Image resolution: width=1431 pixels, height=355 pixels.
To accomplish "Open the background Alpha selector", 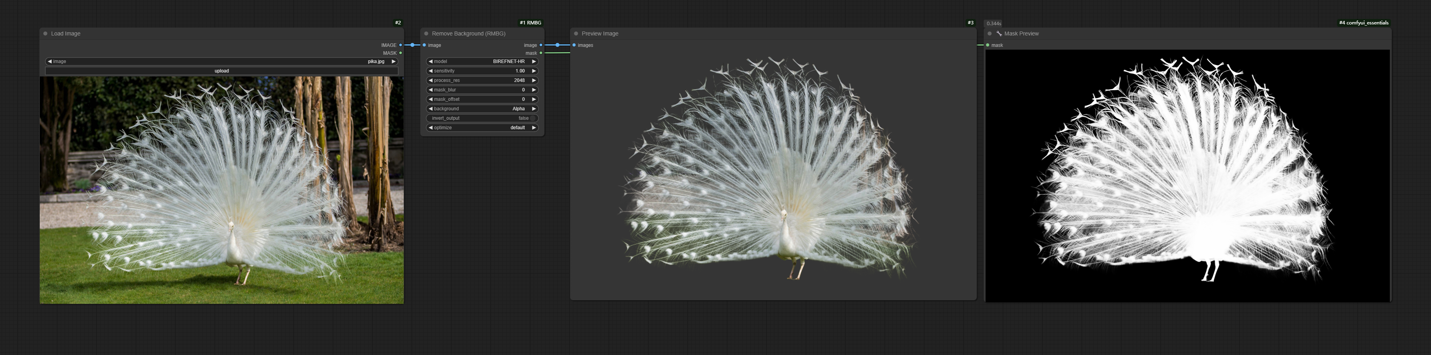I will pyautogui.click(x=482, y=109).
